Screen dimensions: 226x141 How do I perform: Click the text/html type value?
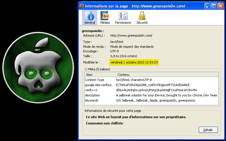[117, 42]
